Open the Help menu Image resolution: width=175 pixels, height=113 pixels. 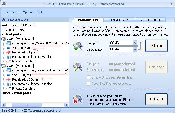click(x=40, y=12)
